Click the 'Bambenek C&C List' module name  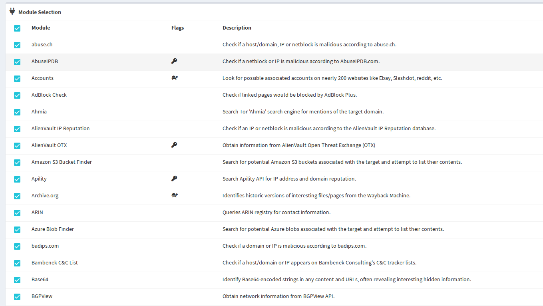click(55, 262)
